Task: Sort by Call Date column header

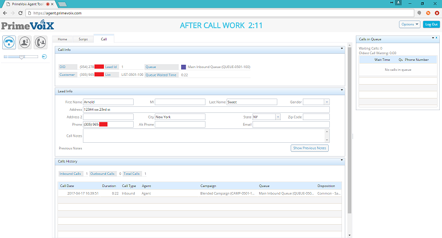Action: tap(67, 186)
